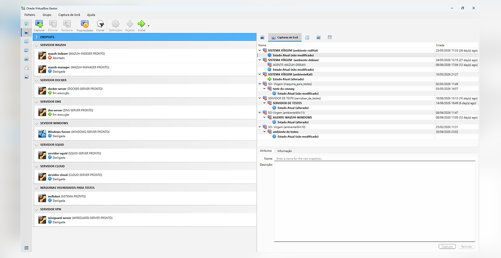
Task: Collapse the SERVIDOR CLOUD group
Action: click(36, 166)
